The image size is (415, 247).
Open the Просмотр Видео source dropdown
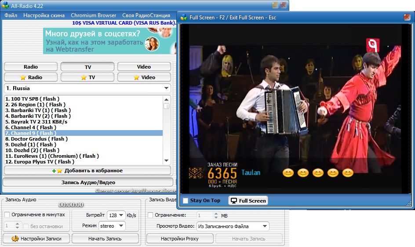tap(264, 226)
